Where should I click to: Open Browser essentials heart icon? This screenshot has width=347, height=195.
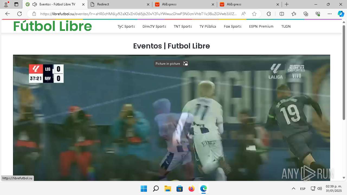click(x=318, y=14)
